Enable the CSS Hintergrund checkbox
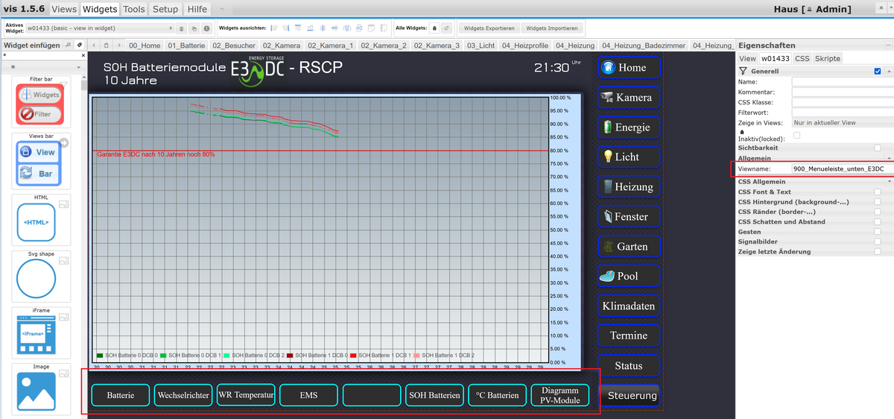This screenshot has width=894, height=419. click(x=878, y=202)
